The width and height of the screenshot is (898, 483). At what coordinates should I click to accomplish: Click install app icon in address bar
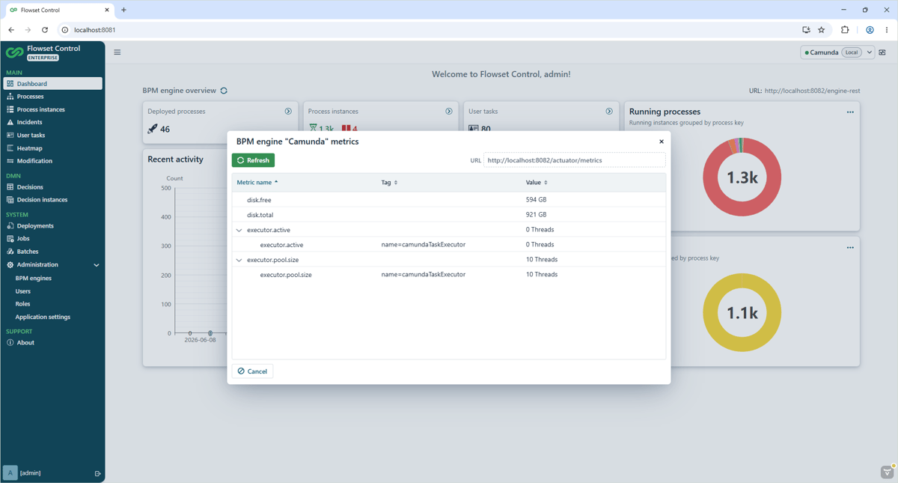806,30
